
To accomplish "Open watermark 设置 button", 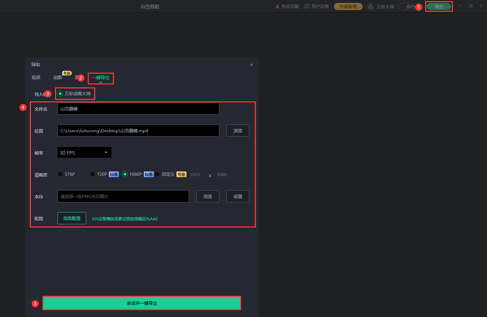I will tap(238, 196).
